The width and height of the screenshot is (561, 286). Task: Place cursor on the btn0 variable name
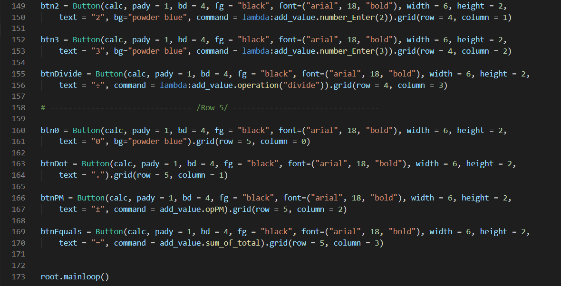coord(49,130)
